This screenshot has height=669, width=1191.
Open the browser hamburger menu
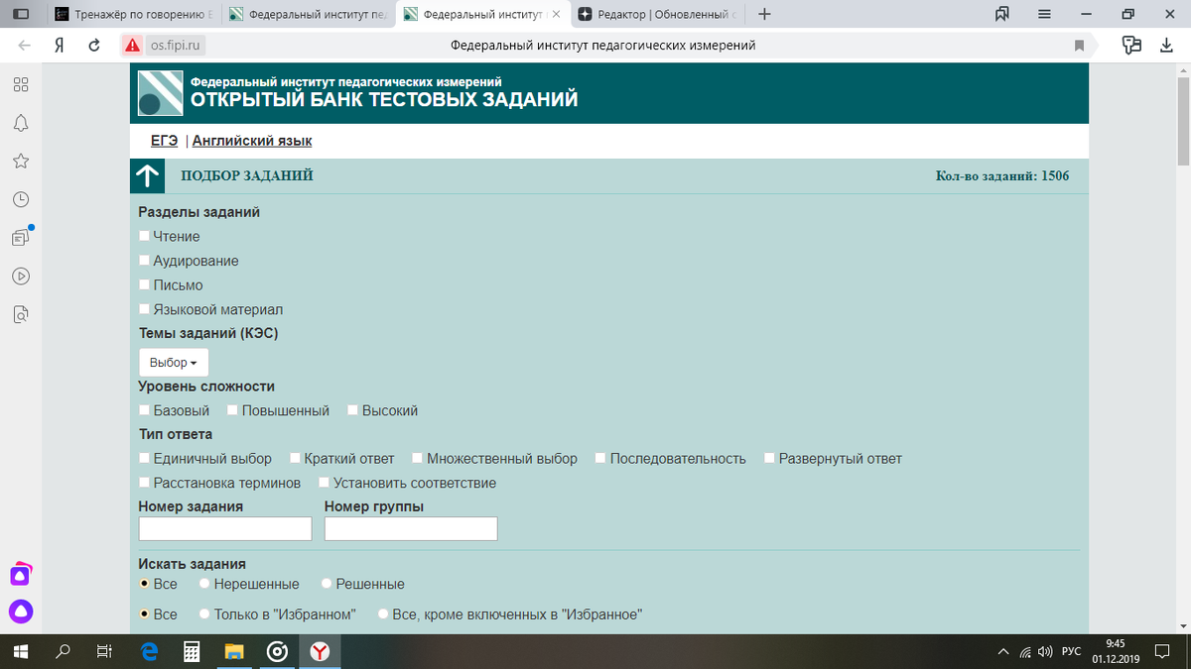coord(1044,15)
